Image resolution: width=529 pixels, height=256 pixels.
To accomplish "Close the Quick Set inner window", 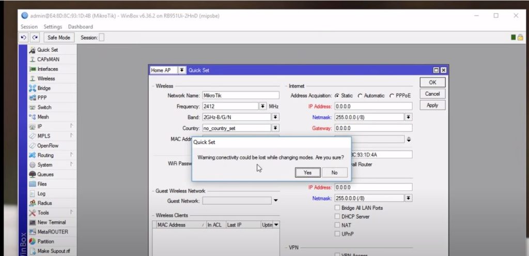I will click(443, 70).
